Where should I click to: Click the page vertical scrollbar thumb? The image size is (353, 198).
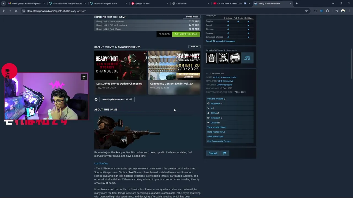[352, 63]
